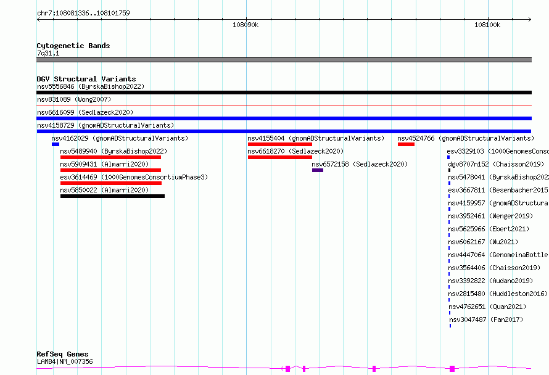
Task: Open the nsv4159957 gnomAD variant label
Action: click(x=498, y=203)
